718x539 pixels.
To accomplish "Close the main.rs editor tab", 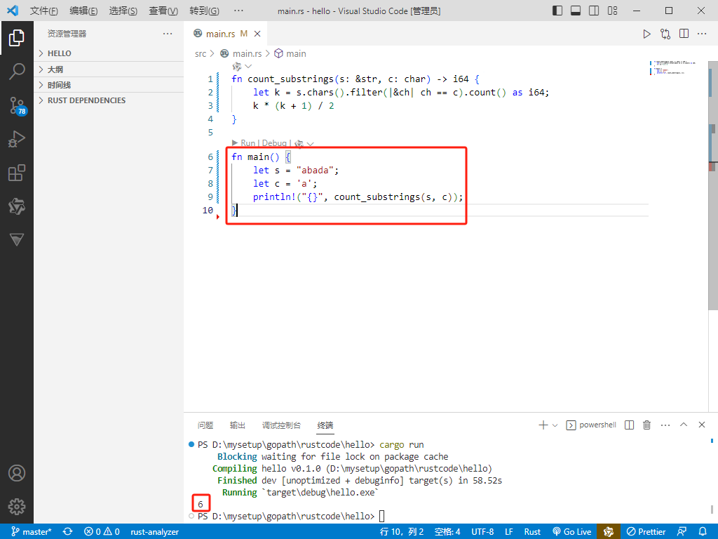I will pyautogui.click(x=257, y=34).
